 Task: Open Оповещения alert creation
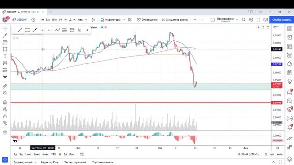click(147, 20)
